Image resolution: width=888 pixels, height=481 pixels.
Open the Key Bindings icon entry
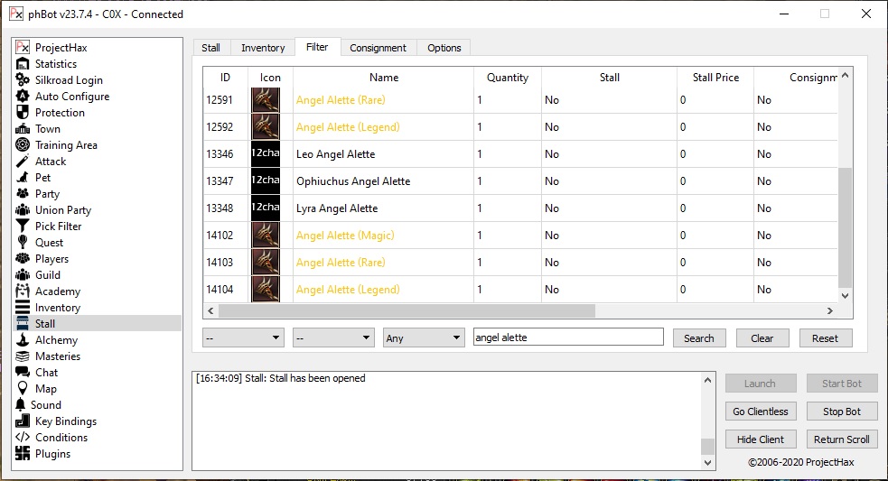tap(23, 421)
